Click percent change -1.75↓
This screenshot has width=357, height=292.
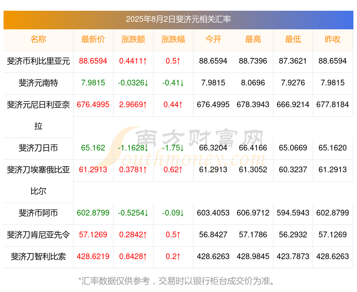173,148
